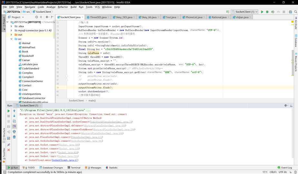Image resolution: width=298 pixels, height=174 pixels.
Task: Open Search Everywhere magnifier icon
Action: pyautogui.click(x=295, y=12)
